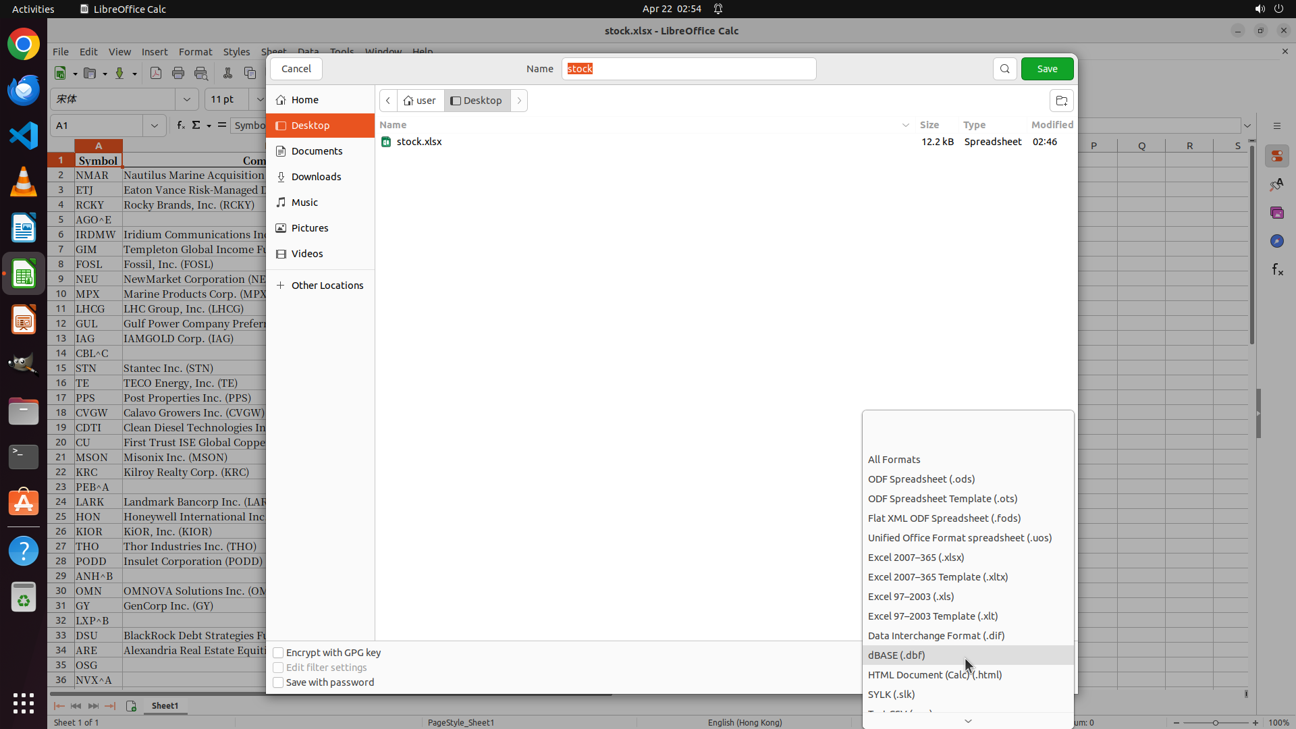Open the Function Wizard icon in formula bar

point(180,126)
